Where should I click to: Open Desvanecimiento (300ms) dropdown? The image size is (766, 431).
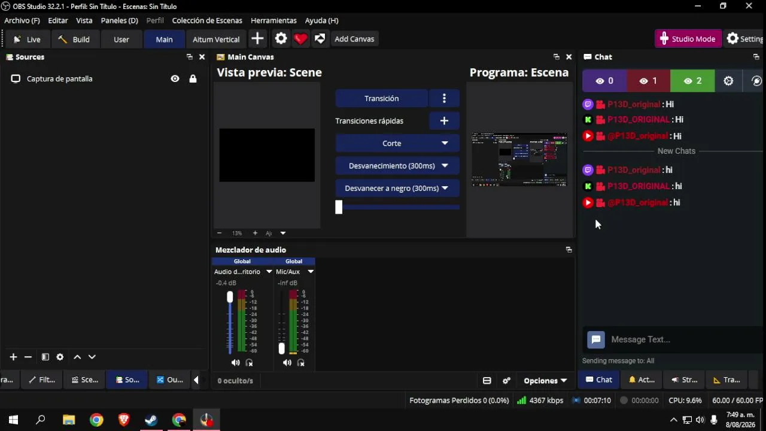(397, 166)
